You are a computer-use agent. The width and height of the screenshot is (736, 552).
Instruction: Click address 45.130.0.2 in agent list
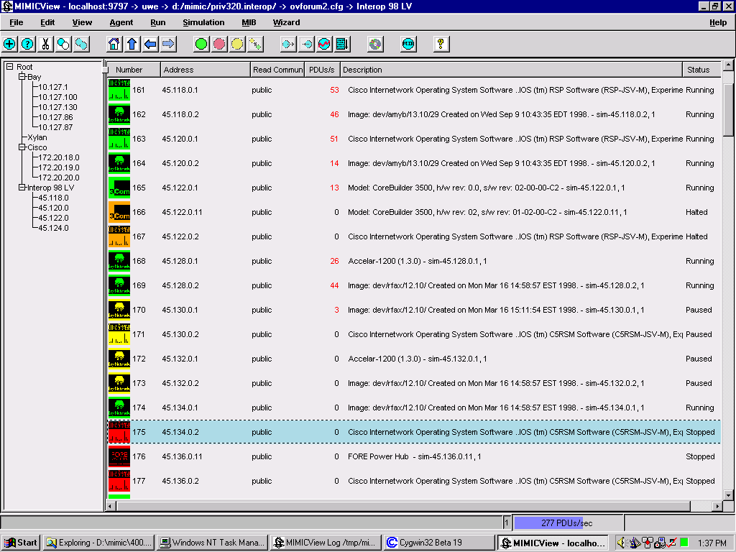pos(180,334)
